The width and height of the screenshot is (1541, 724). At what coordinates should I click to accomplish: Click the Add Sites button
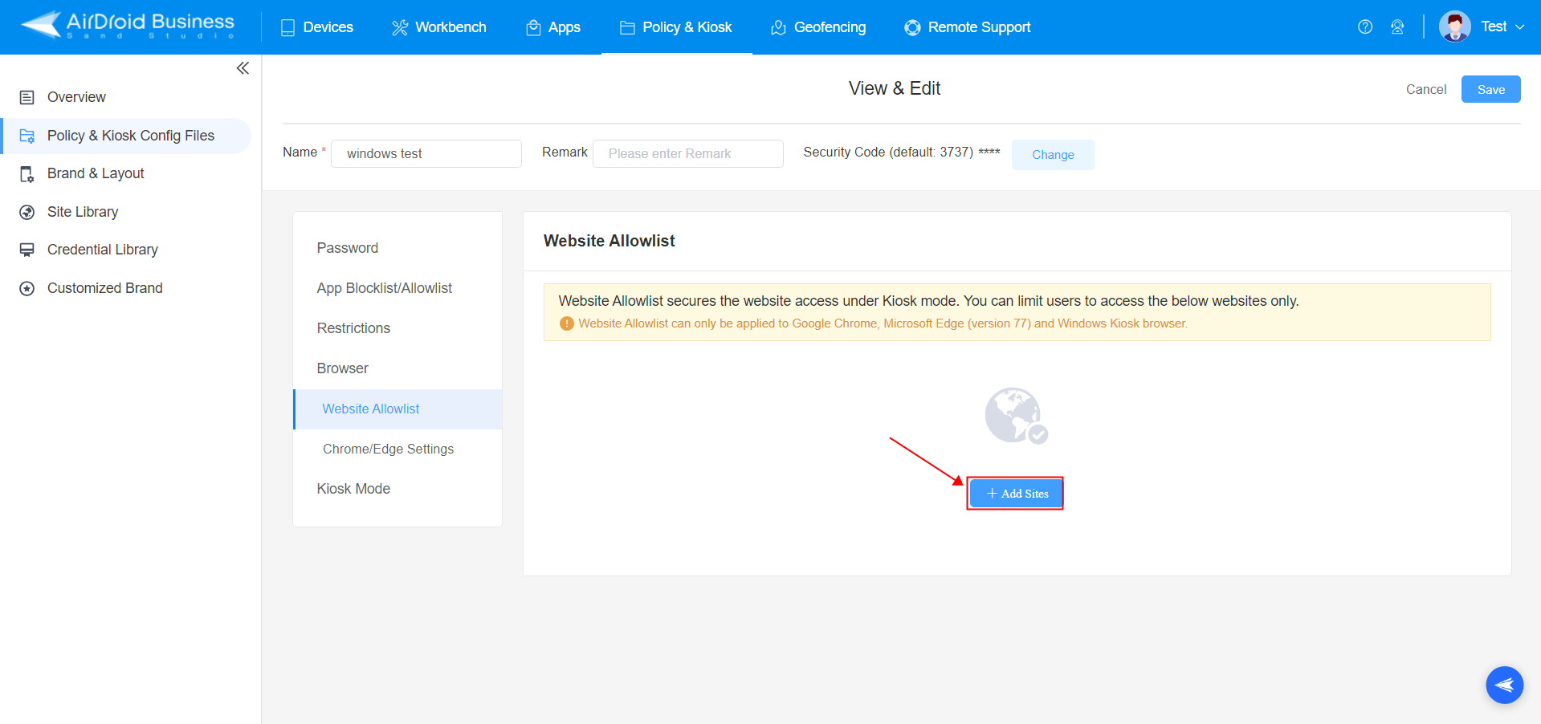click(1015, 493)
